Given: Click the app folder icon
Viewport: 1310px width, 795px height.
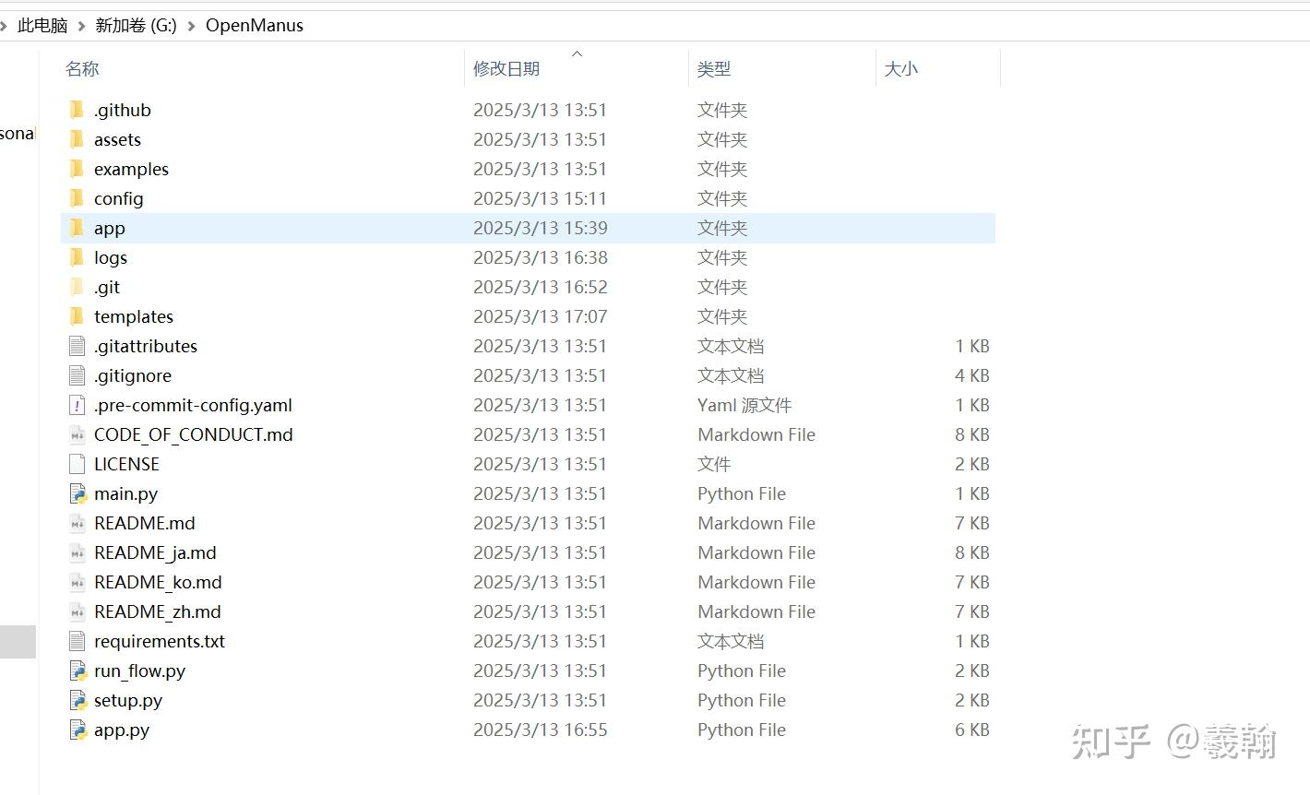Looking at the screenshot, I should click(x=77, y=229).
